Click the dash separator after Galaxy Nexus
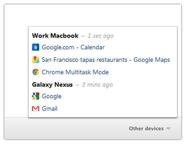Image resolution: width=186 pixels, height=144 pixels. click(77, 85)
